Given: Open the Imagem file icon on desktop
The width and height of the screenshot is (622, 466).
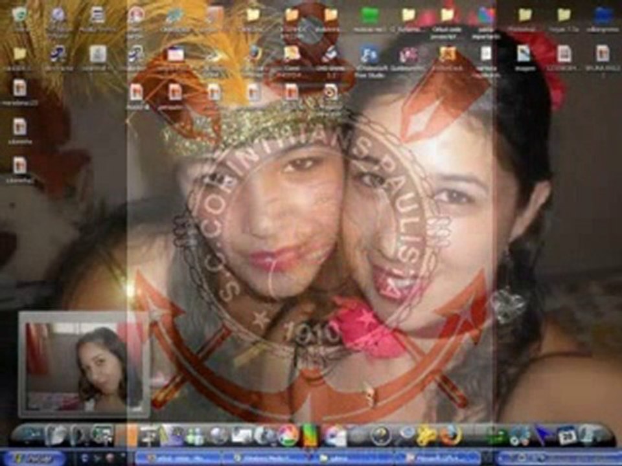Looking at the screenshot, I should point(524,58).
